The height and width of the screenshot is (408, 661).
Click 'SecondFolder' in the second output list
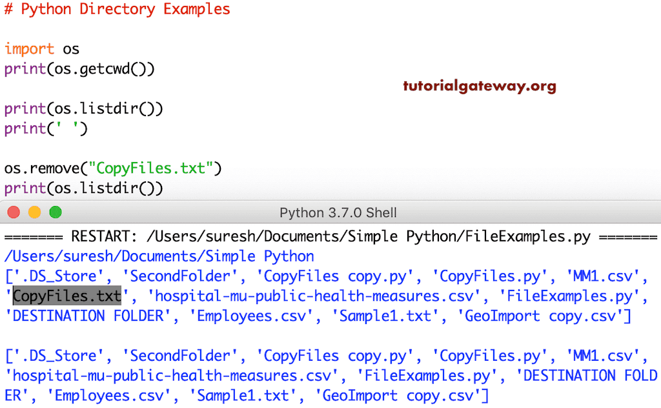pos(180,356)
